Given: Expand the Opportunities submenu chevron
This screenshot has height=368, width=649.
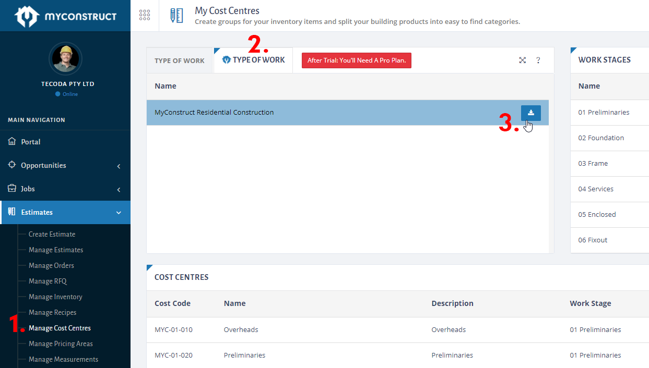Looking at the screenshot, I should click(x=119, y=166).
